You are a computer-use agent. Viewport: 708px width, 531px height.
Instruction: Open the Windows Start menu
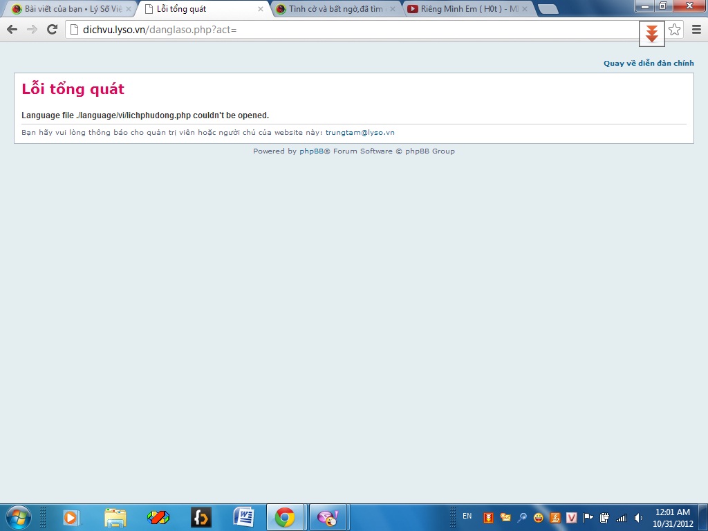(19, 517)
